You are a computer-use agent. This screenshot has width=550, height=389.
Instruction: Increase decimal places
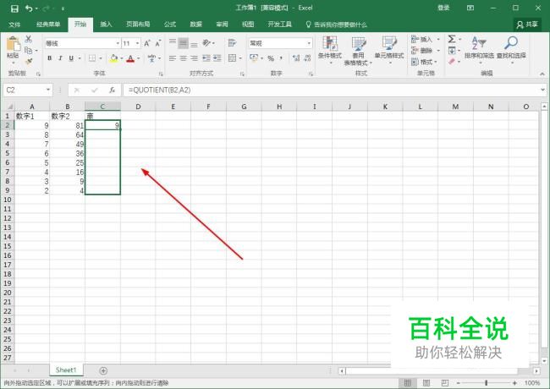(x=296, y=58)
